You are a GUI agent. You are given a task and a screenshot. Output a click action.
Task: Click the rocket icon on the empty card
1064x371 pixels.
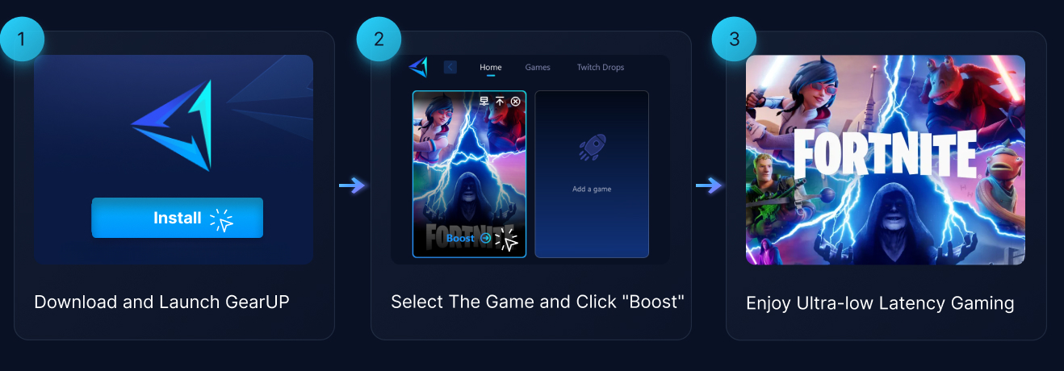[592, 148]
